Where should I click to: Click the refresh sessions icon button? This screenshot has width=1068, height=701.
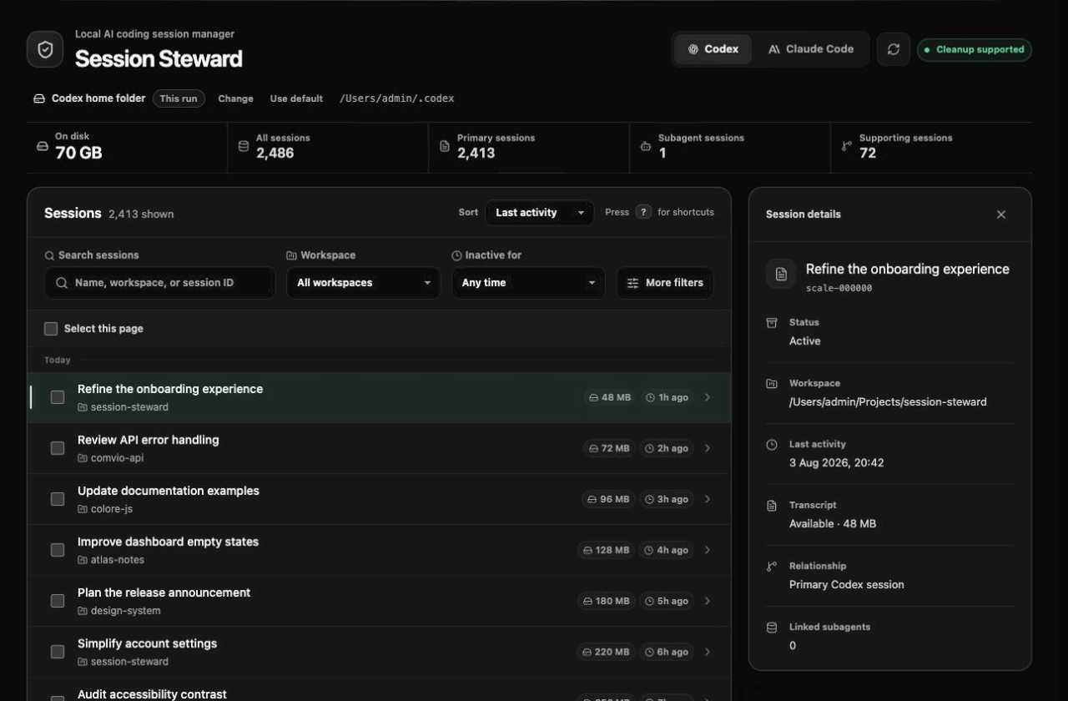coord(894,49)
